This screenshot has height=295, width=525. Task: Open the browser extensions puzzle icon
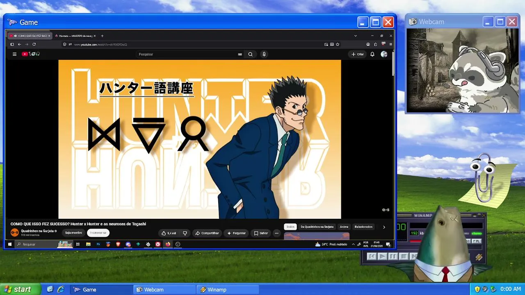(x=375, y=44)
